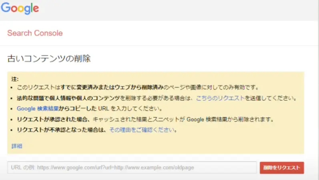This screenshot has width=319, height=180.
Task: Click the 古いコンテンツの削除 page heading
Action: [x=49, y=59]
